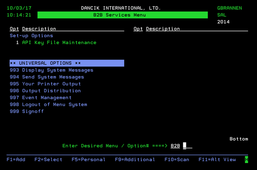The height and width of the screenshot is (170, 257).
Task: Open 993 Display System Messages
Action: point(51,70)
